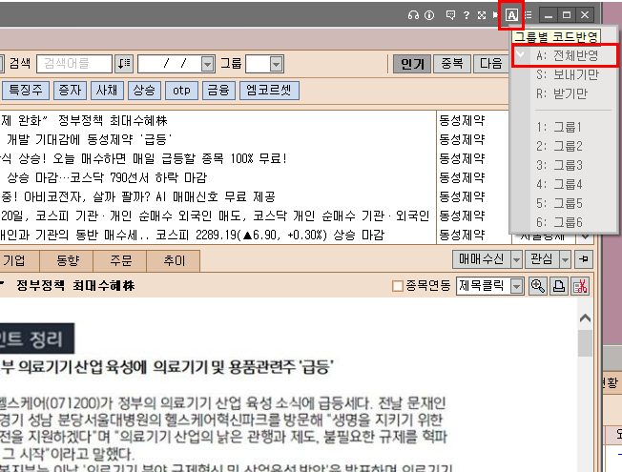Click the 매매수신 button
The height and width of the screenshot is (472, 622).
point(482,259)
